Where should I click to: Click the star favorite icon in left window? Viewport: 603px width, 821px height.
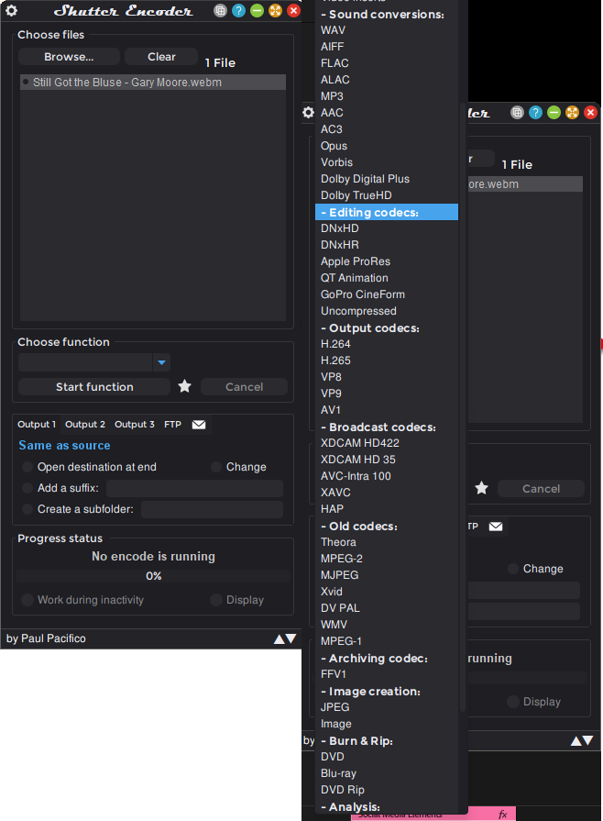[x=184, y=386]
